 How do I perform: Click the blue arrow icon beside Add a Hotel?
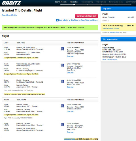(x=57, y=20)
